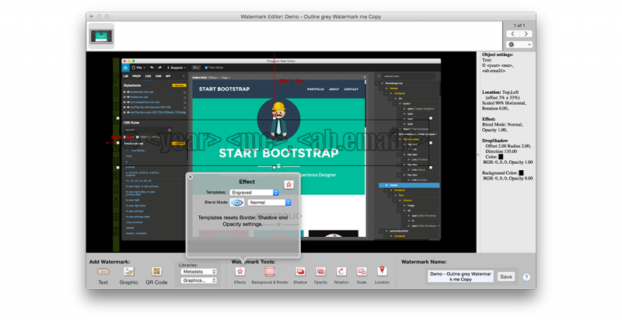This screenshot has width=622, height=320.
Task: Toggle the Blend Mode eye preview
Action: point(237,203)
